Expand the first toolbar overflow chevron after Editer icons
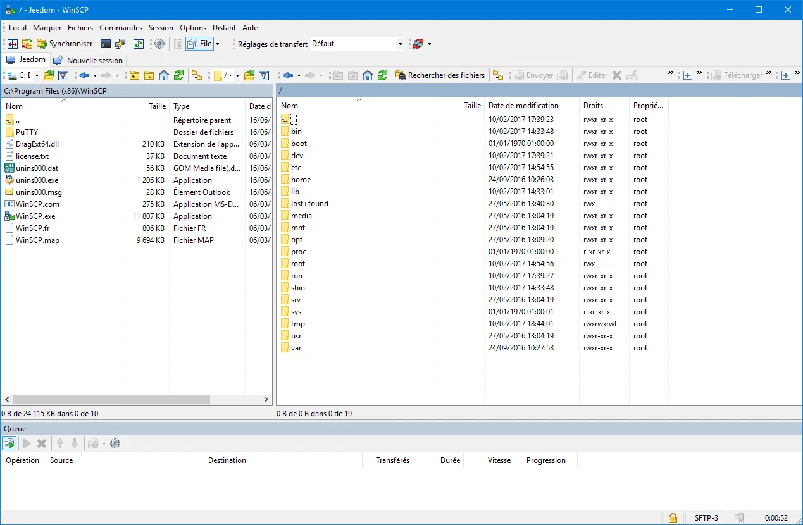The image size is (803, 525). pyautogui.click(x=671, y=73)
